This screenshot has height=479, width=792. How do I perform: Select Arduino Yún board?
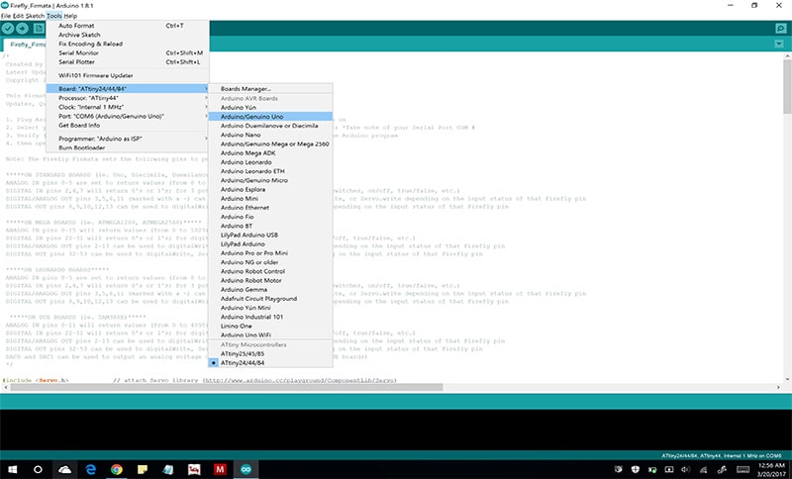[x=270, y=107]
